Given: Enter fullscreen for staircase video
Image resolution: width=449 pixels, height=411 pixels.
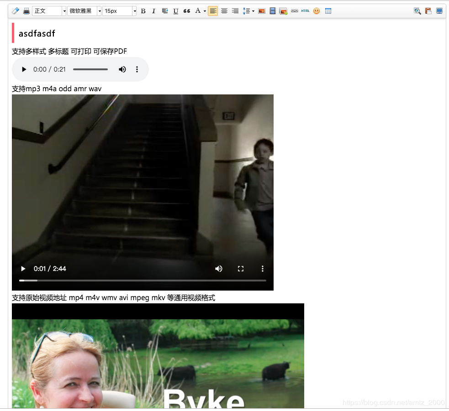Looking at the screenshot, I should [x=241, y=269].
